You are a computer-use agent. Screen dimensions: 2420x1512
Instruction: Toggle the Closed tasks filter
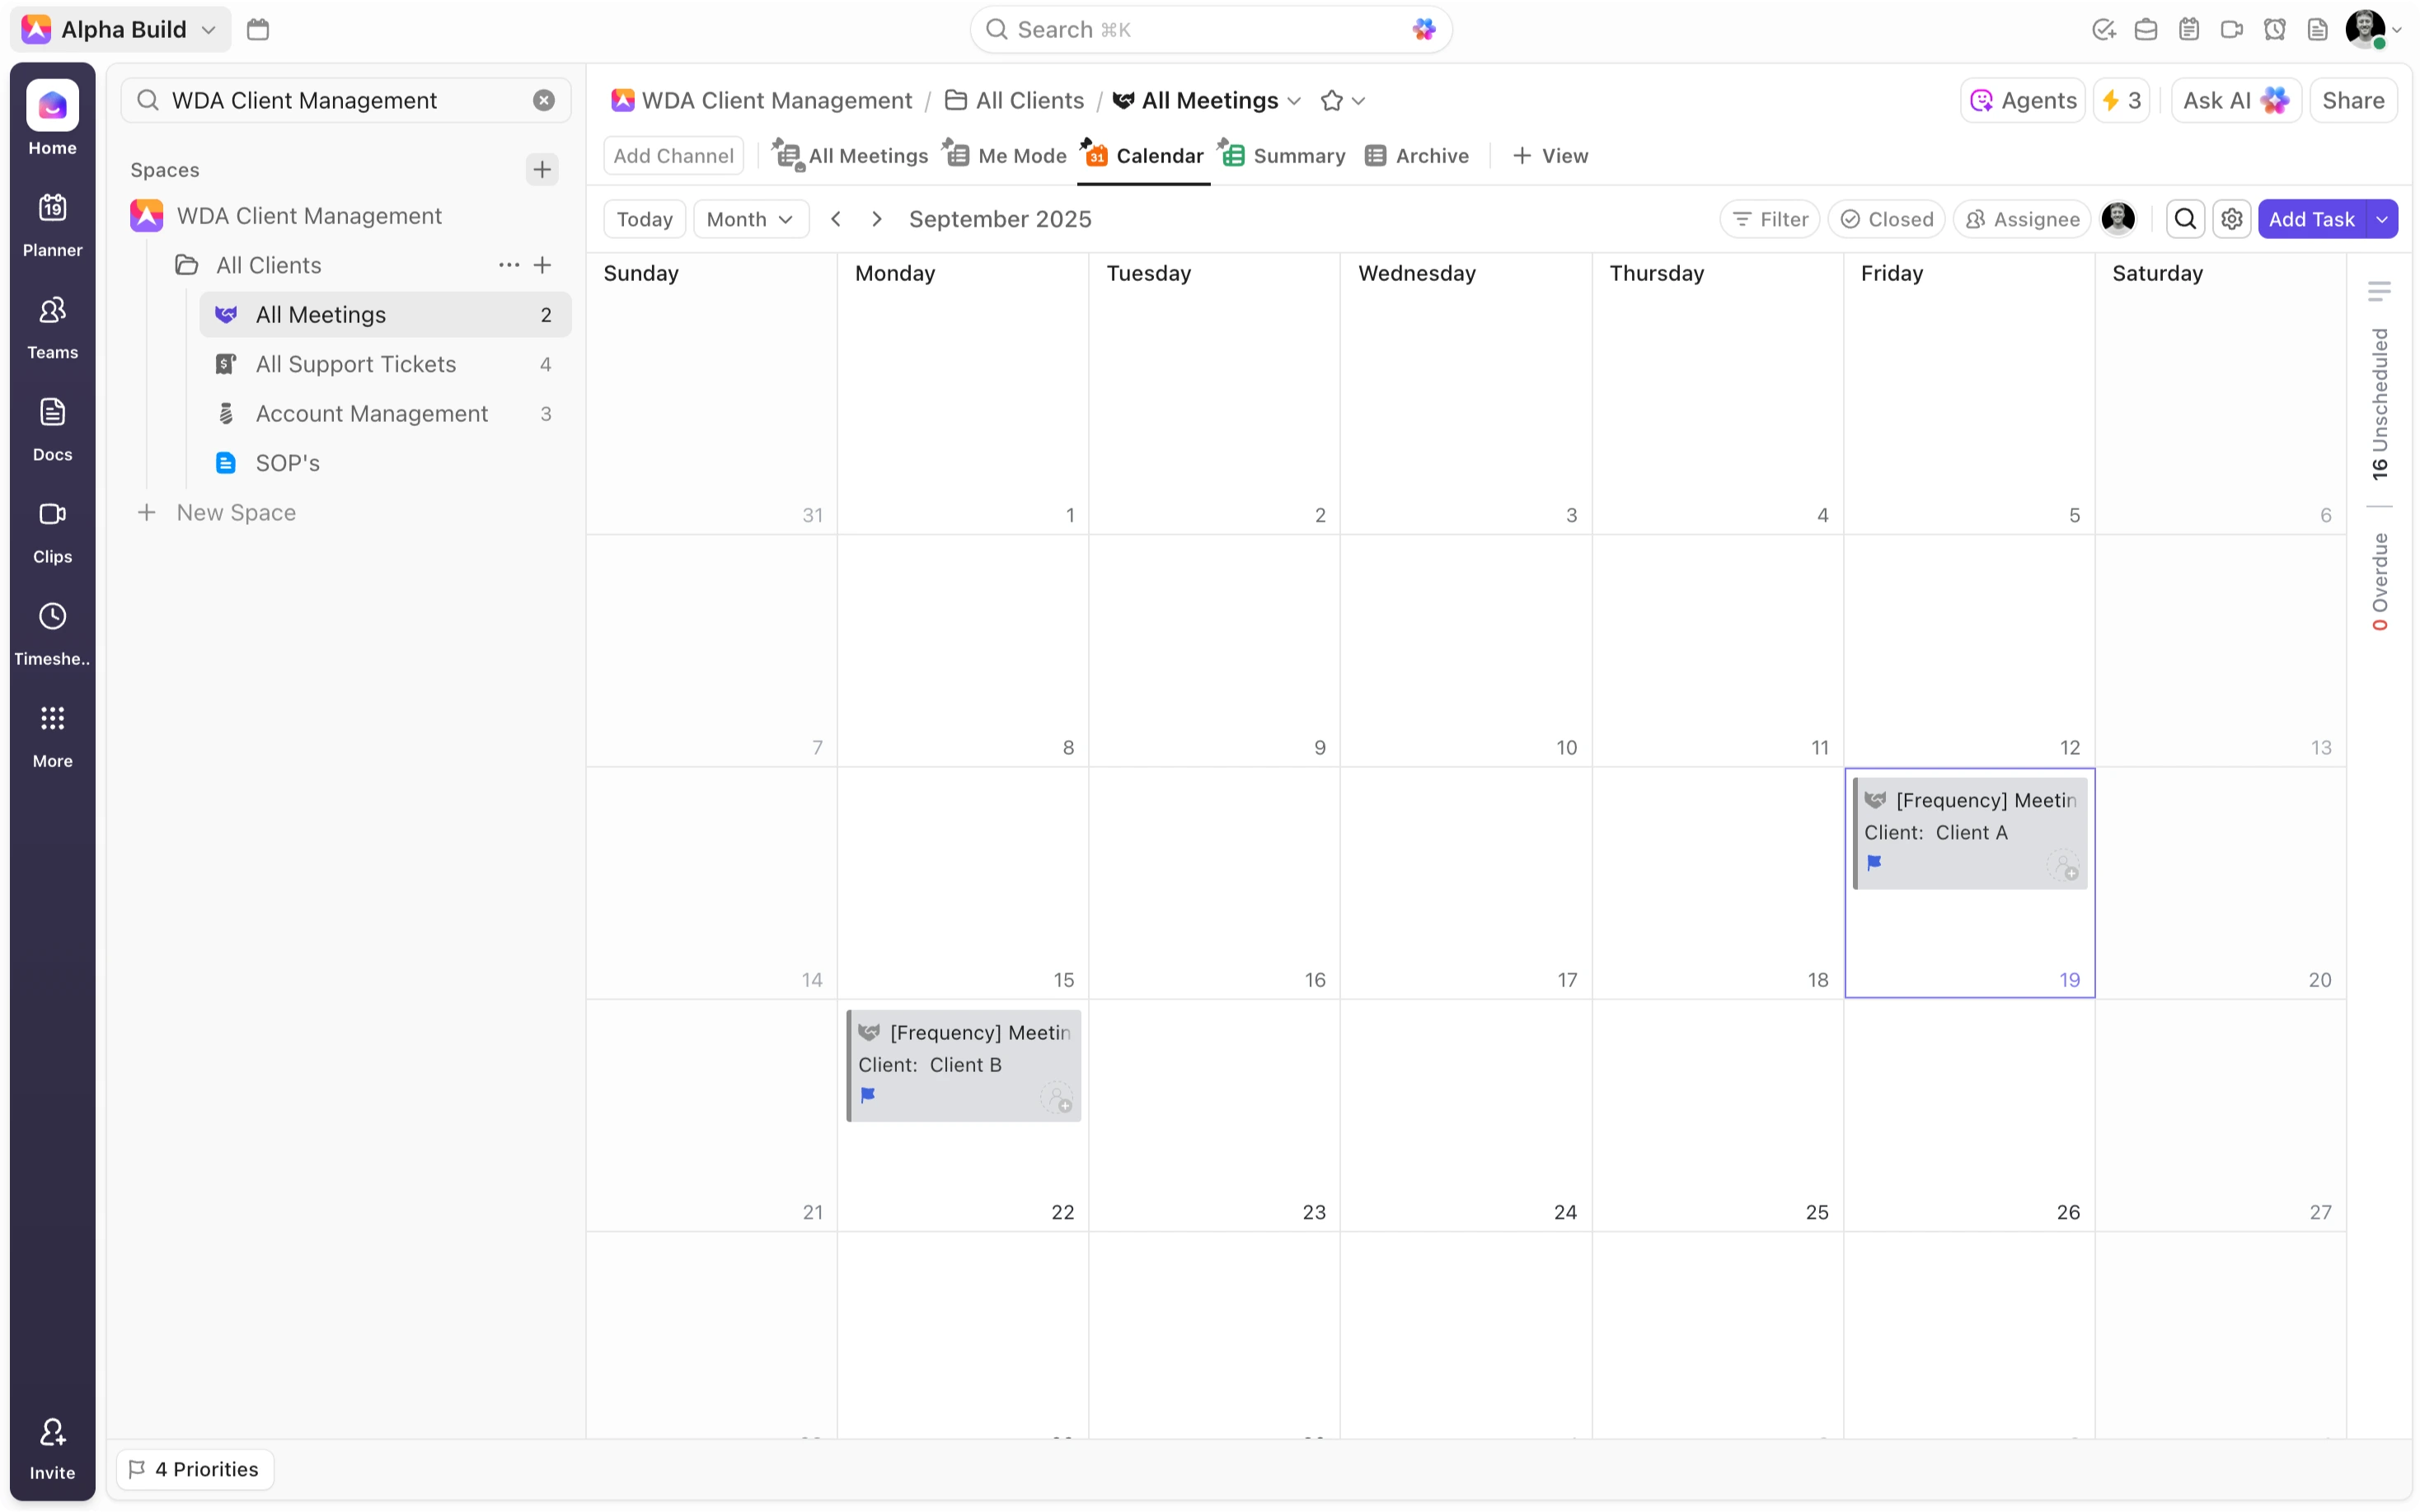[x=1886, y=219]
